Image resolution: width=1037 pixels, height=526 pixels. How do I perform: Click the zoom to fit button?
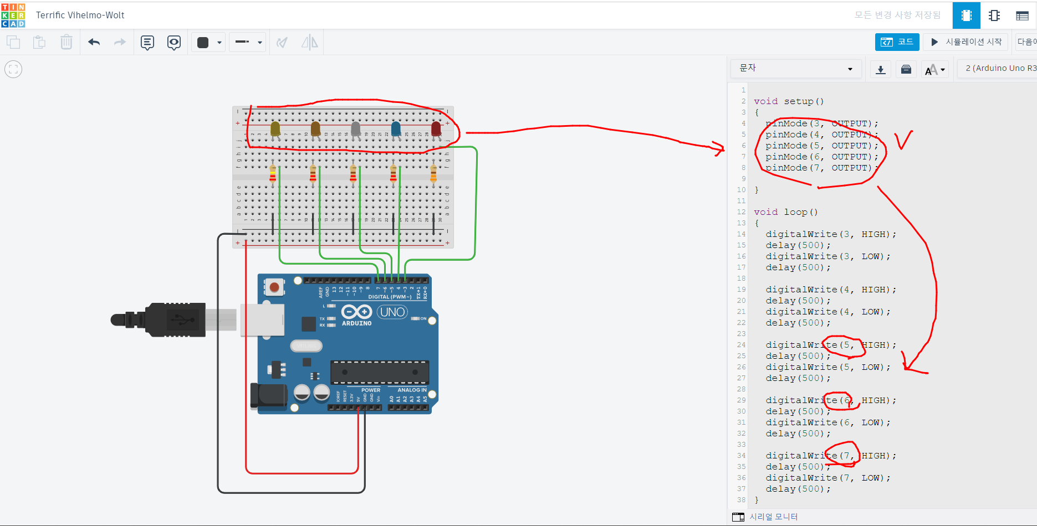click(x=13, y=69)
